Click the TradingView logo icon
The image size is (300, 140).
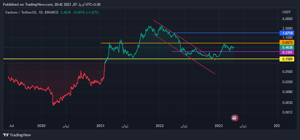click(x=6, y=135)
